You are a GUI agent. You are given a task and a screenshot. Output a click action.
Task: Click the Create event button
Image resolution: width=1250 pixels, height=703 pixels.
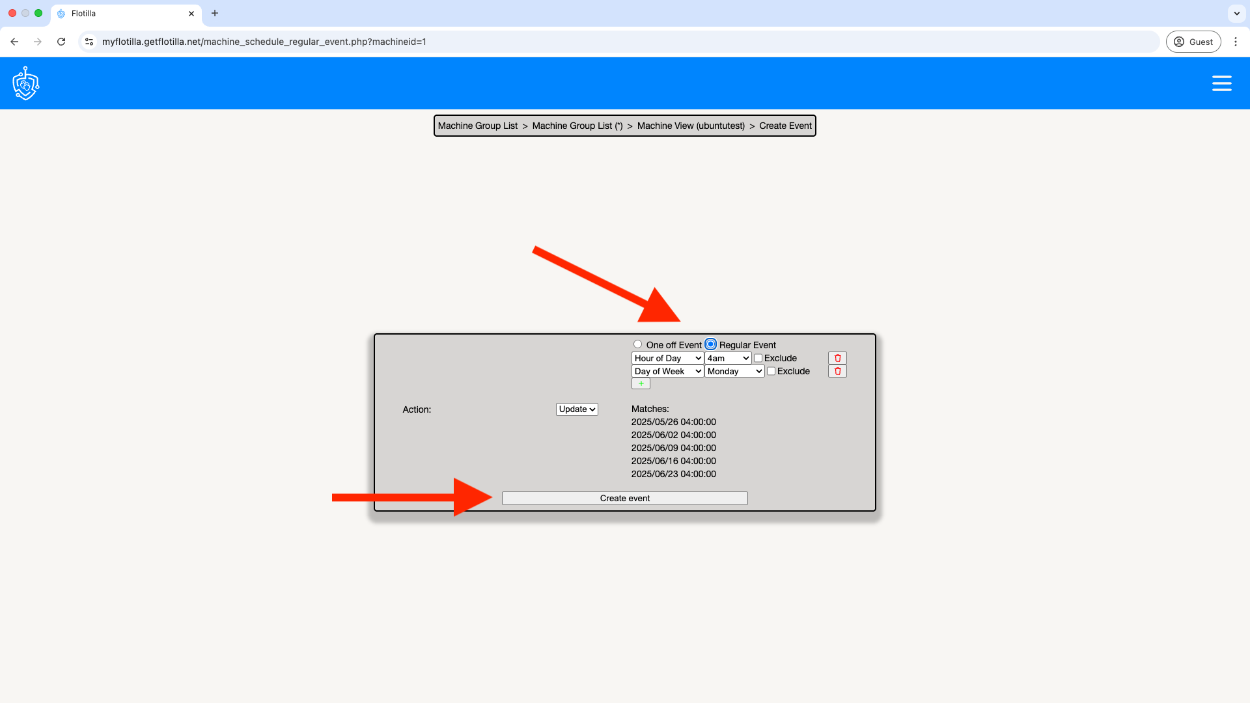tap(624, 498)
